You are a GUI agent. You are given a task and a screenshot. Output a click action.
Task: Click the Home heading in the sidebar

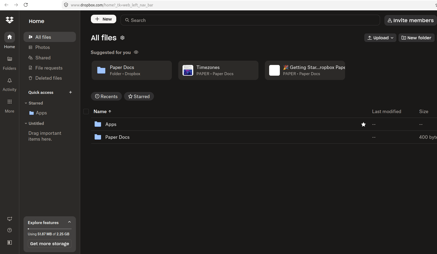[37, 21]
